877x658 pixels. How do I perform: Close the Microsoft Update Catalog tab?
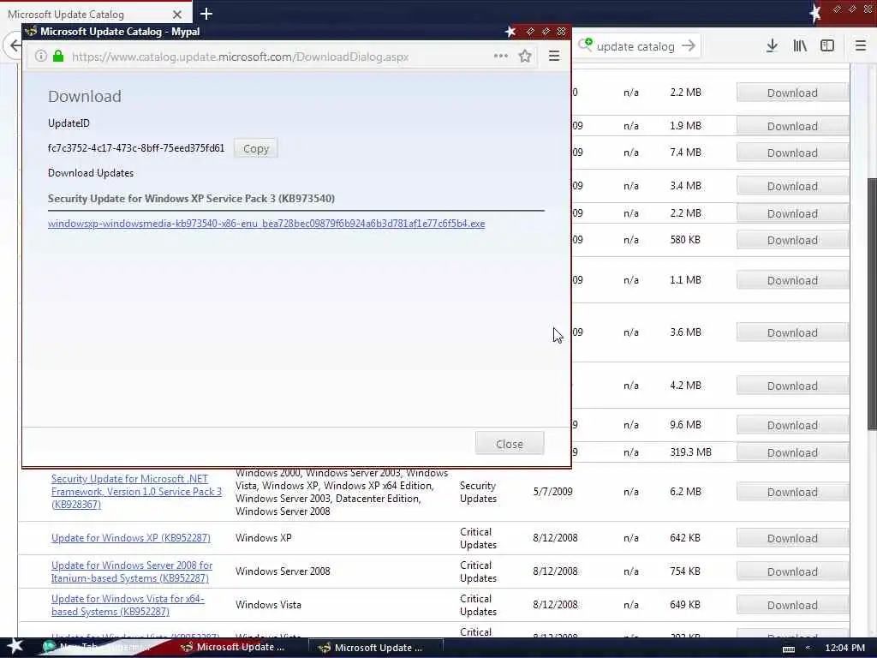(176, 14)
